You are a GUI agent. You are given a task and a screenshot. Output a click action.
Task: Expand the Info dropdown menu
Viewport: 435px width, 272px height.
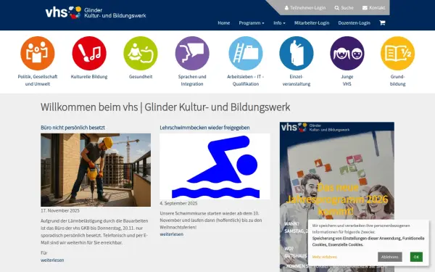click(x=279, y=23)
